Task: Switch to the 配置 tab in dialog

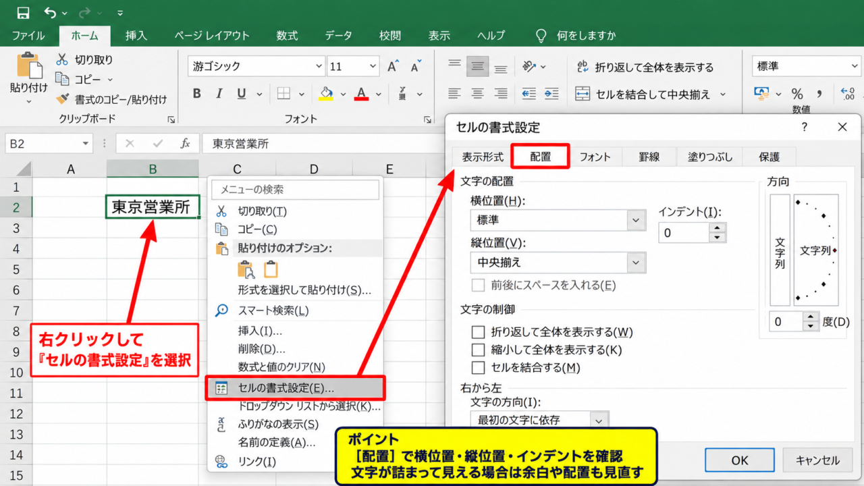Action: [540, 157]
